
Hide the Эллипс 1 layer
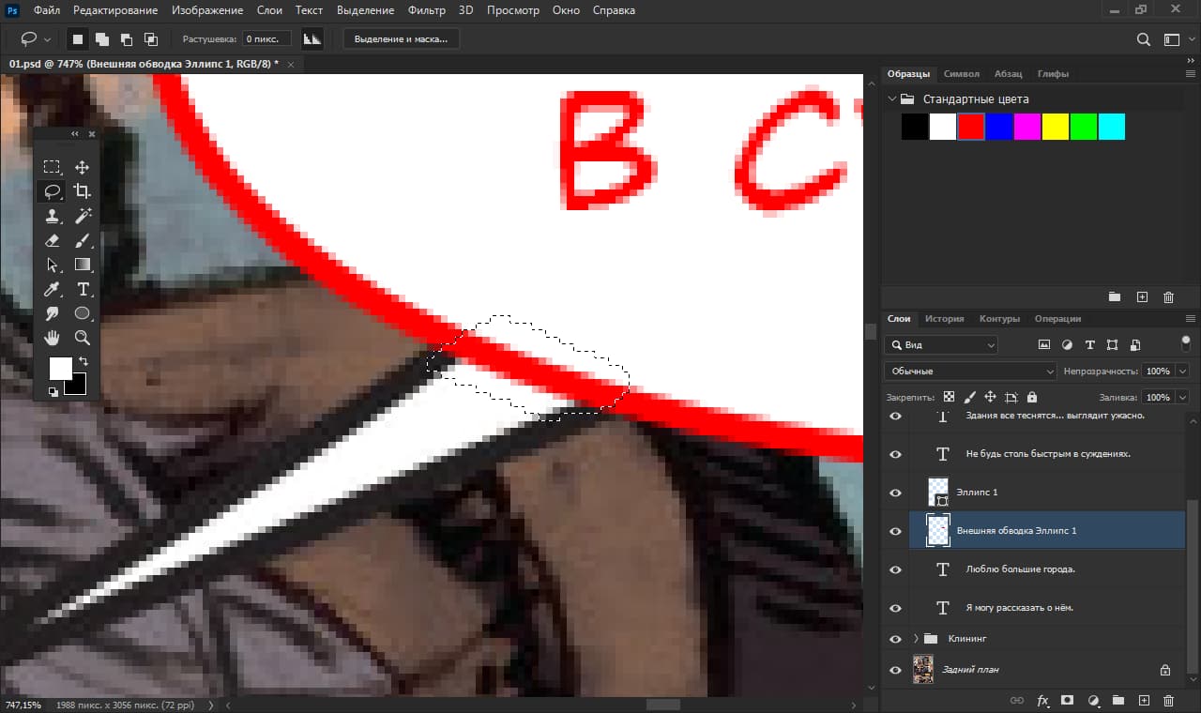(x=895, y=493)
